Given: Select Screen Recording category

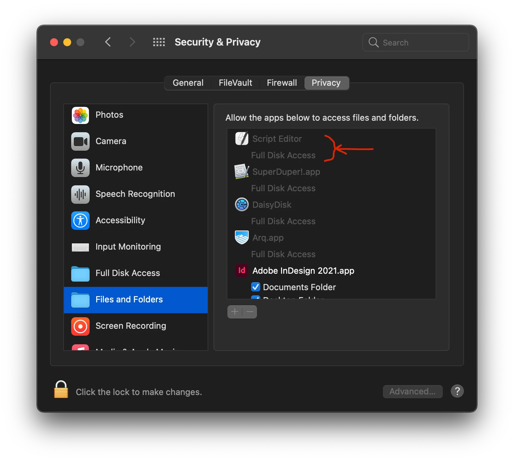Looking at the screenshot, I should coord(136,326).
